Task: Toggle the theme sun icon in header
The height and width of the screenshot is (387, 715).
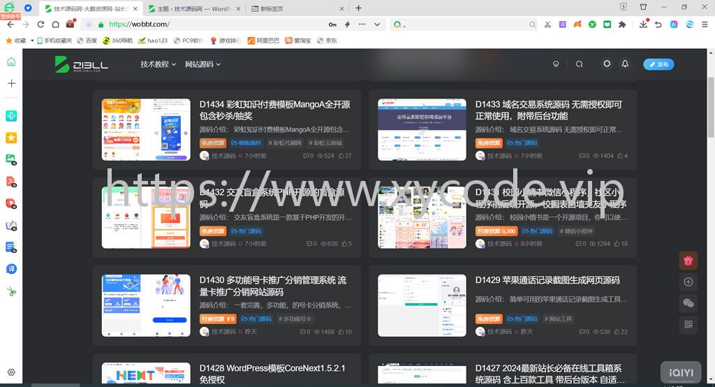Action: click(607, 64)
